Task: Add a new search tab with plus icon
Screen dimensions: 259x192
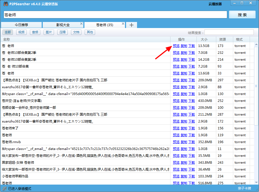Action: point(132,25)
